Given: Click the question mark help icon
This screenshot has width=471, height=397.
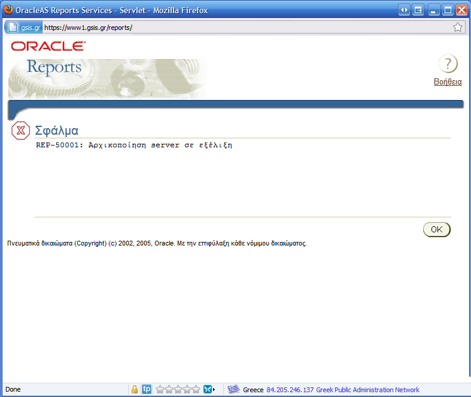Looking at the screenshot, I should [448, 63].
